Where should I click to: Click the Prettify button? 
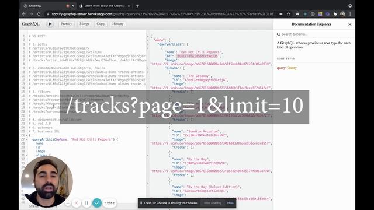[x=66, y=24]
